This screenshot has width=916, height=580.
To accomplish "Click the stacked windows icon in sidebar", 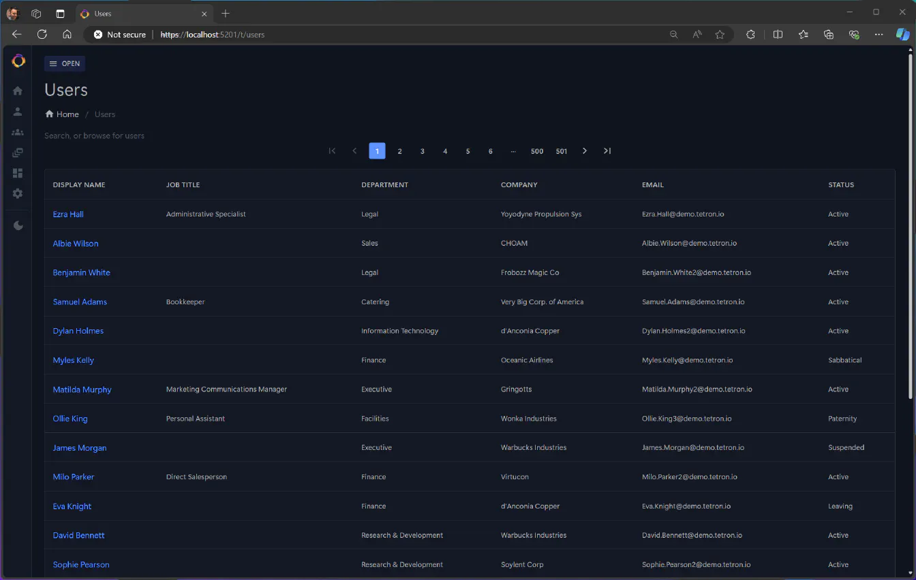I will click(18, 152).
